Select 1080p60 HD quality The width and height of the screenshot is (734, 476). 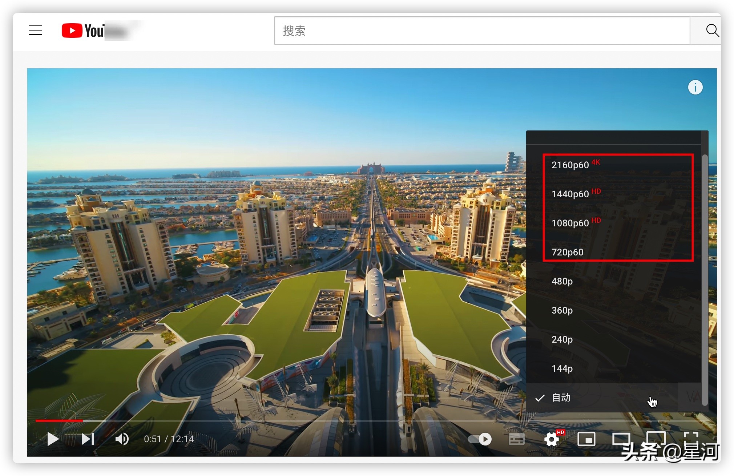[570, 223]
